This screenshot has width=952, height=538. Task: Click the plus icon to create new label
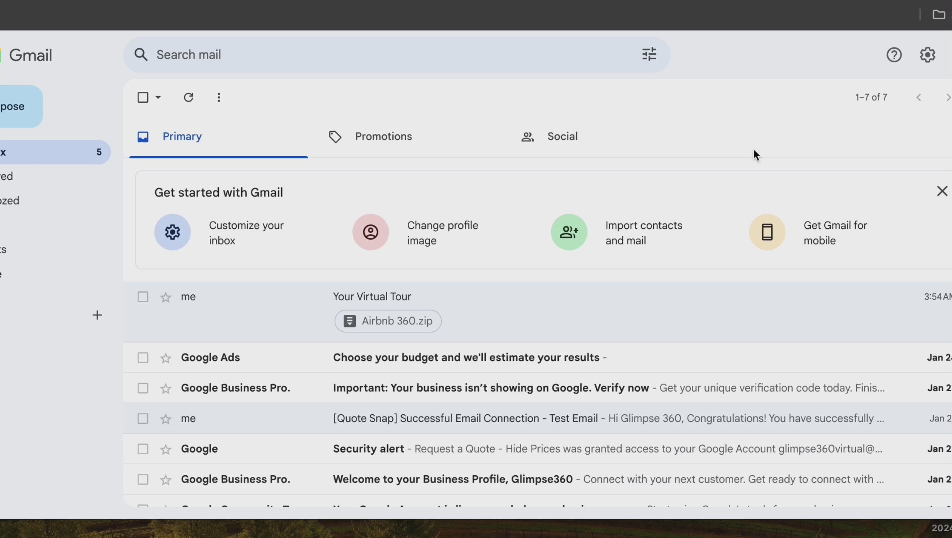97,315
